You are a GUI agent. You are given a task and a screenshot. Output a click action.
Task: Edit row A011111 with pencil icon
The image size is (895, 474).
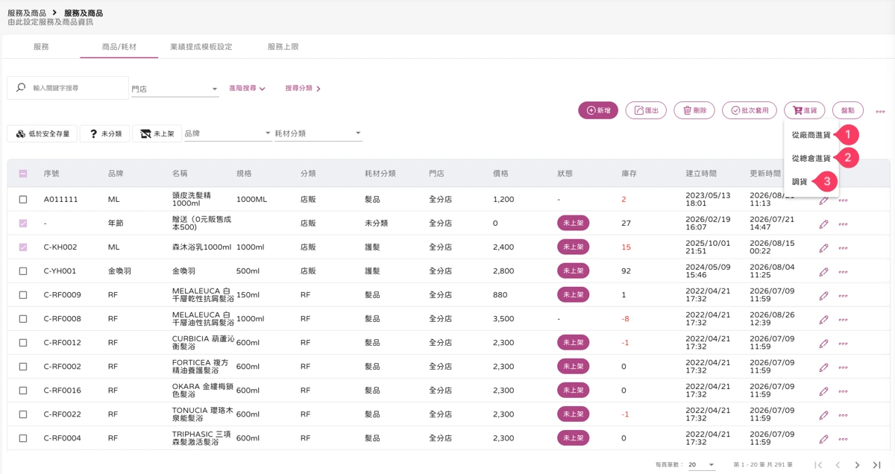point(823,200)
